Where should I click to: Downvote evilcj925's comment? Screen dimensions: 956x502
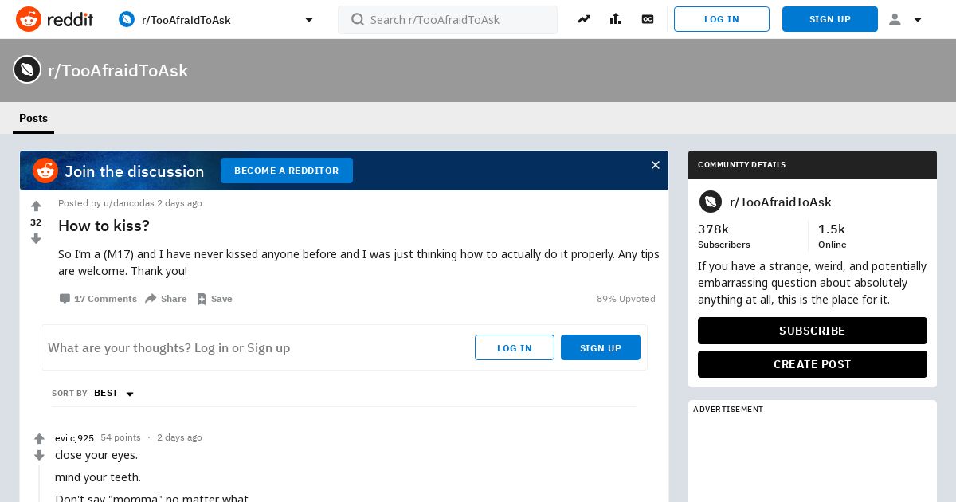[39, 456]
